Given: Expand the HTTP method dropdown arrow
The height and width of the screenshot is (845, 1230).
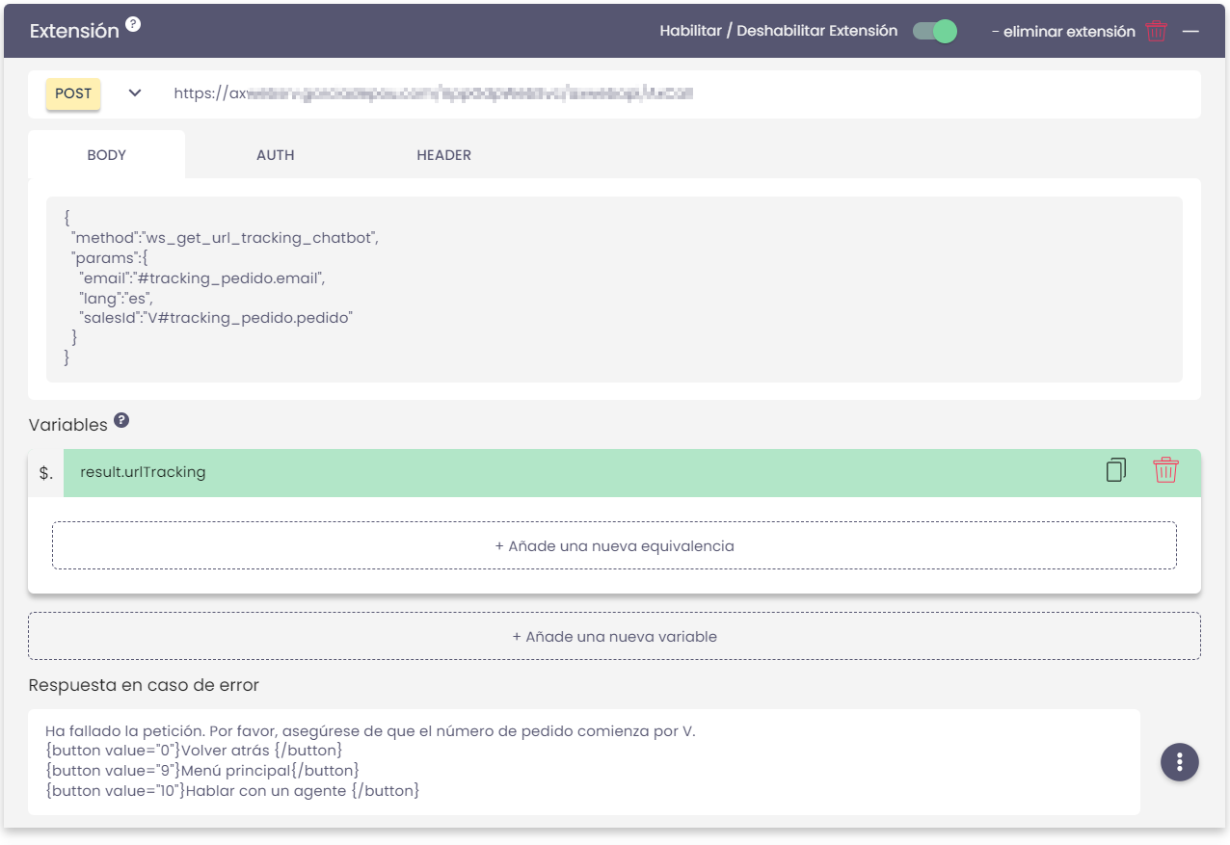Looking at the screenshot, I should [x=135, y=93].
